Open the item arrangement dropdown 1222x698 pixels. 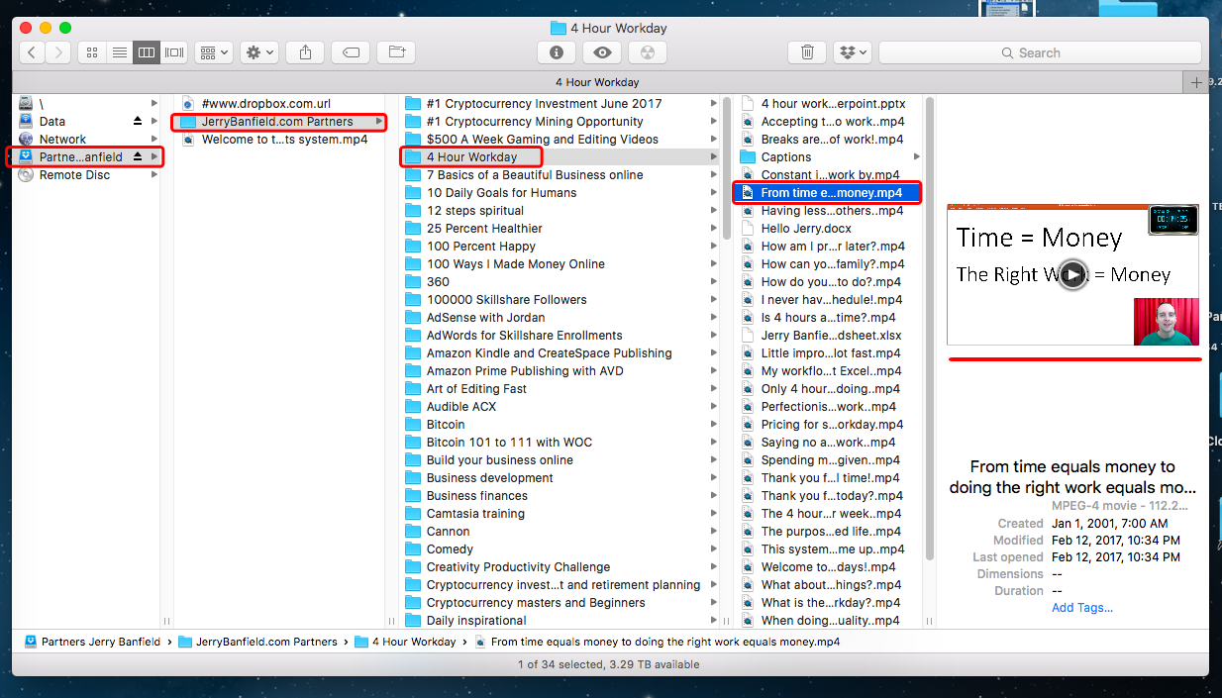[x=213, y=52]
